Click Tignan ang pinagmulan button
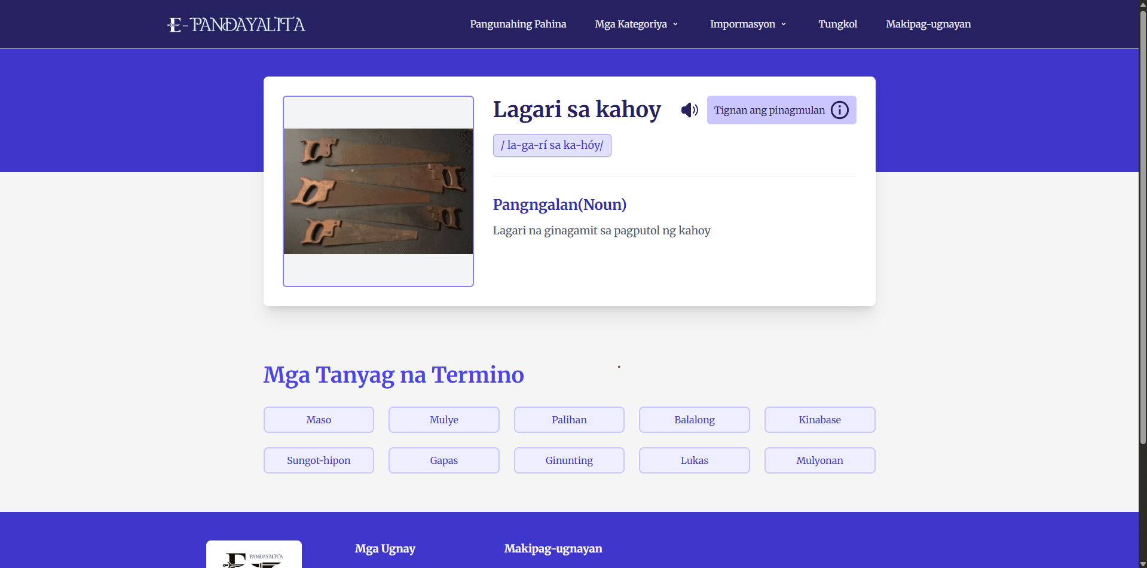Viewport: 1147px width, 568px height. [769, 110]
